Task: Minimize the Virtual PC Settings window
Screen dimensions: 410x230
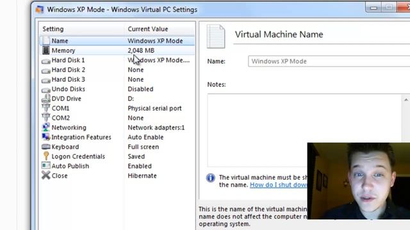Action: pos(373,8)
